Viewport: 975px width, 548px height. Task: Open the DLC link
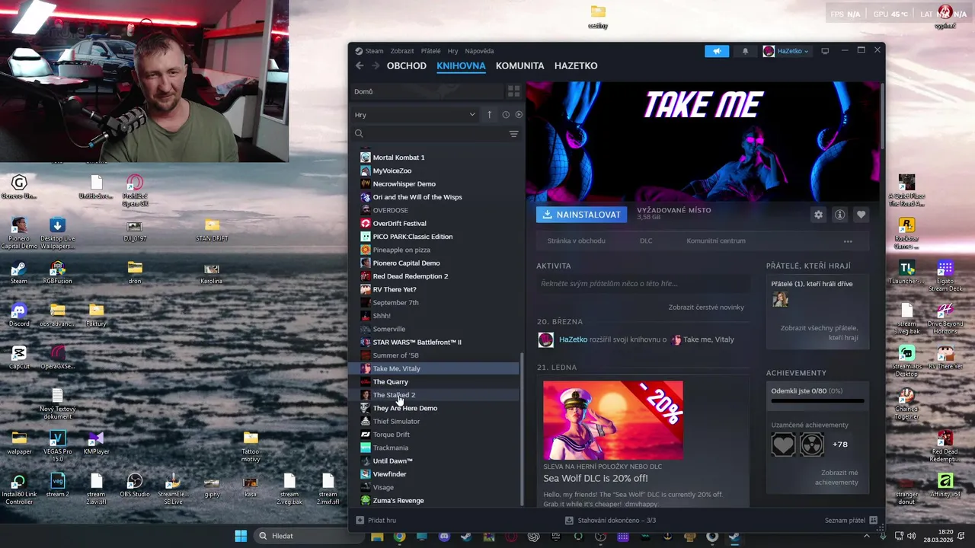pos(645,241)
